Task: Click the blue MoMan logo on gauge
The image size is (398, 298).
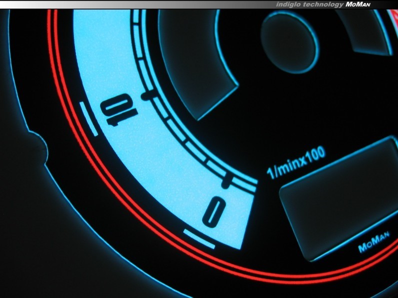Action: (373, 241)
